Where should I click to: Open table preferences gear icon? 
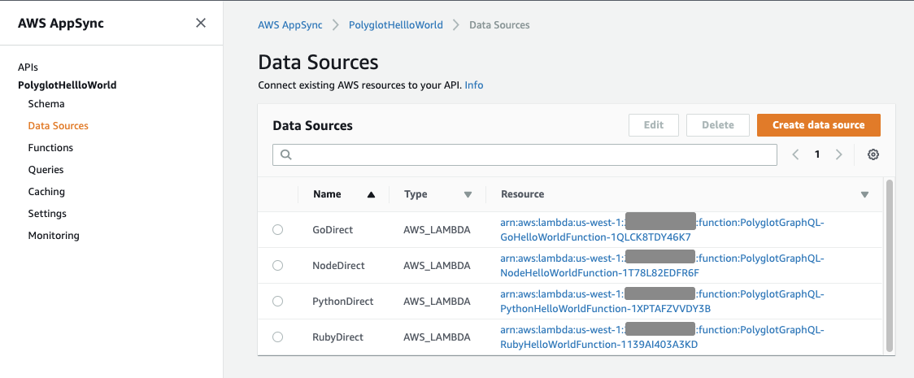pos(873,154)
